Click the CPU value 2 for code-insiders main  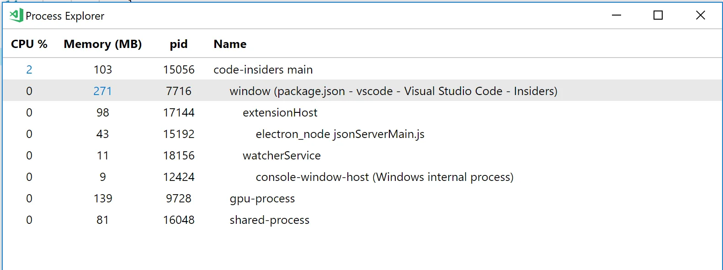29,69
